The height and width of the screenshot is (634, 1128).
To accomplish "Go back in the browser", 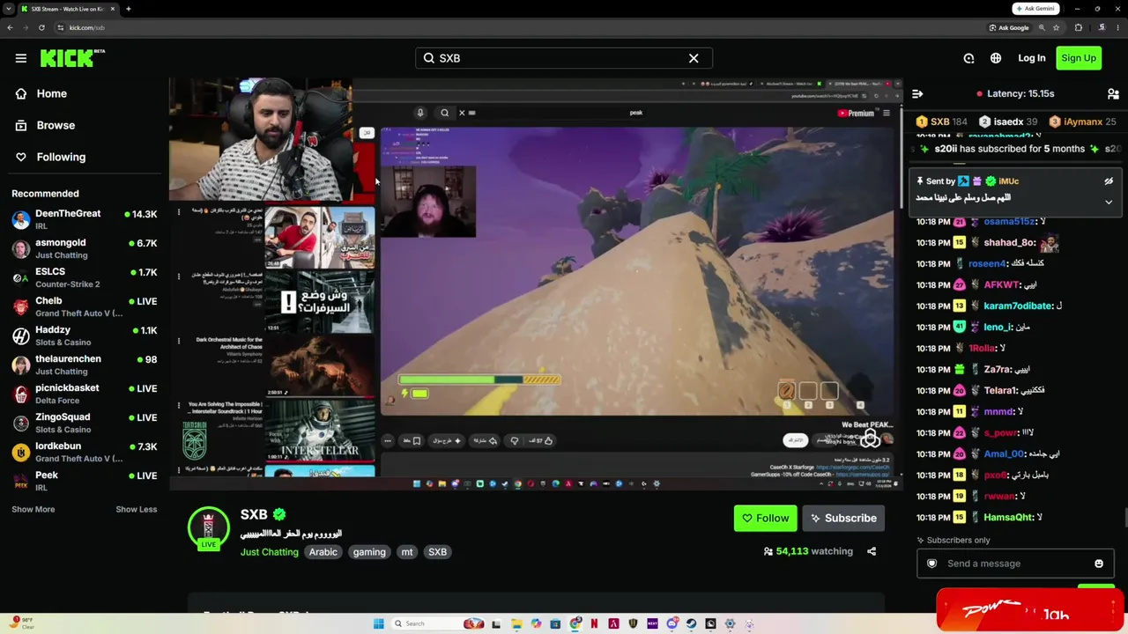I will (10, 27).
